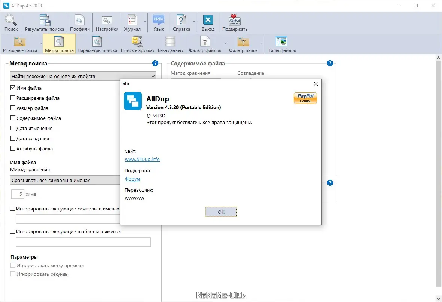Click help icon beside Метод поиска heading

click(155, 63)
